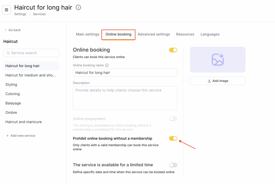Viewport: 275px width, 184px height.
Task: Open the Advanced settings tab
Action: [x=154, y=34]
